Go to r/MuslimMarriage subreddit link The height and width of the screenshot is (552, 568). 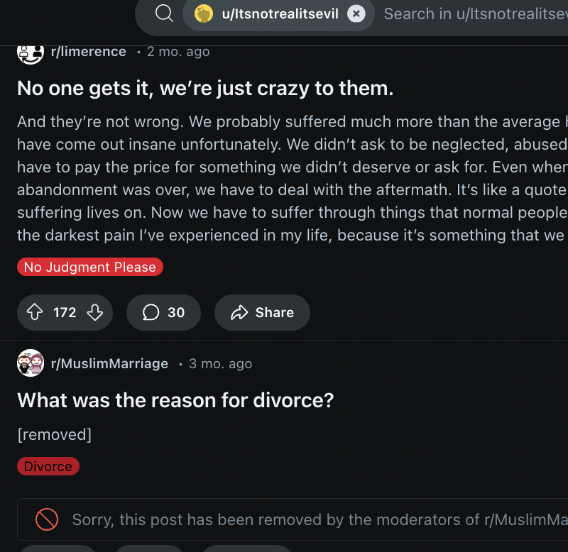click(x=109, y=364)
